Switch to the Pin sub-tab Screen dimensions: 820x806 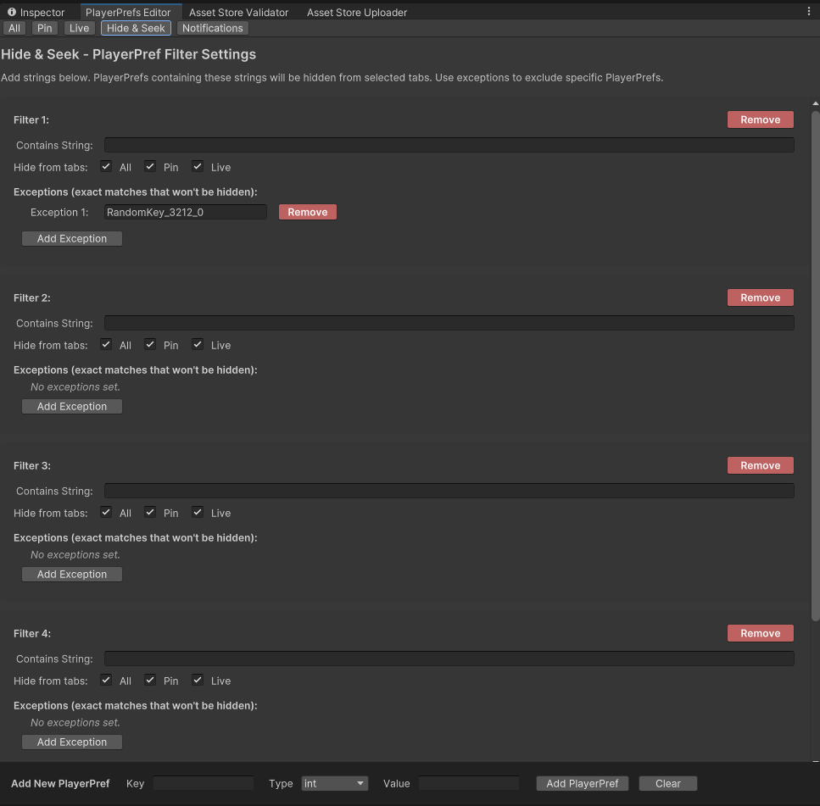coord(44,28)
